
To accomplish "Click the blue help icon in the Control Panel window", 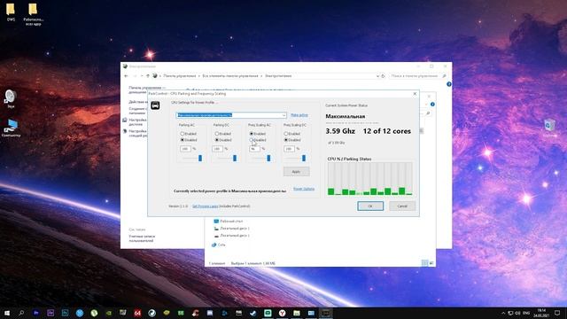I will (449, 84).
